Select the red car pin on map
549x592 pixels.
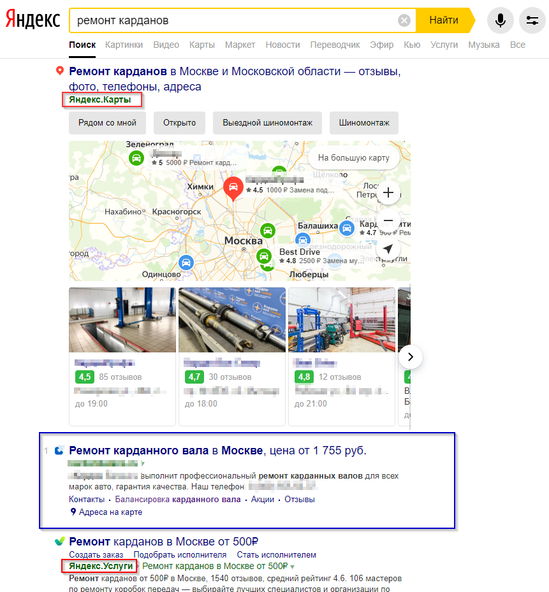(x=233, y=188)
